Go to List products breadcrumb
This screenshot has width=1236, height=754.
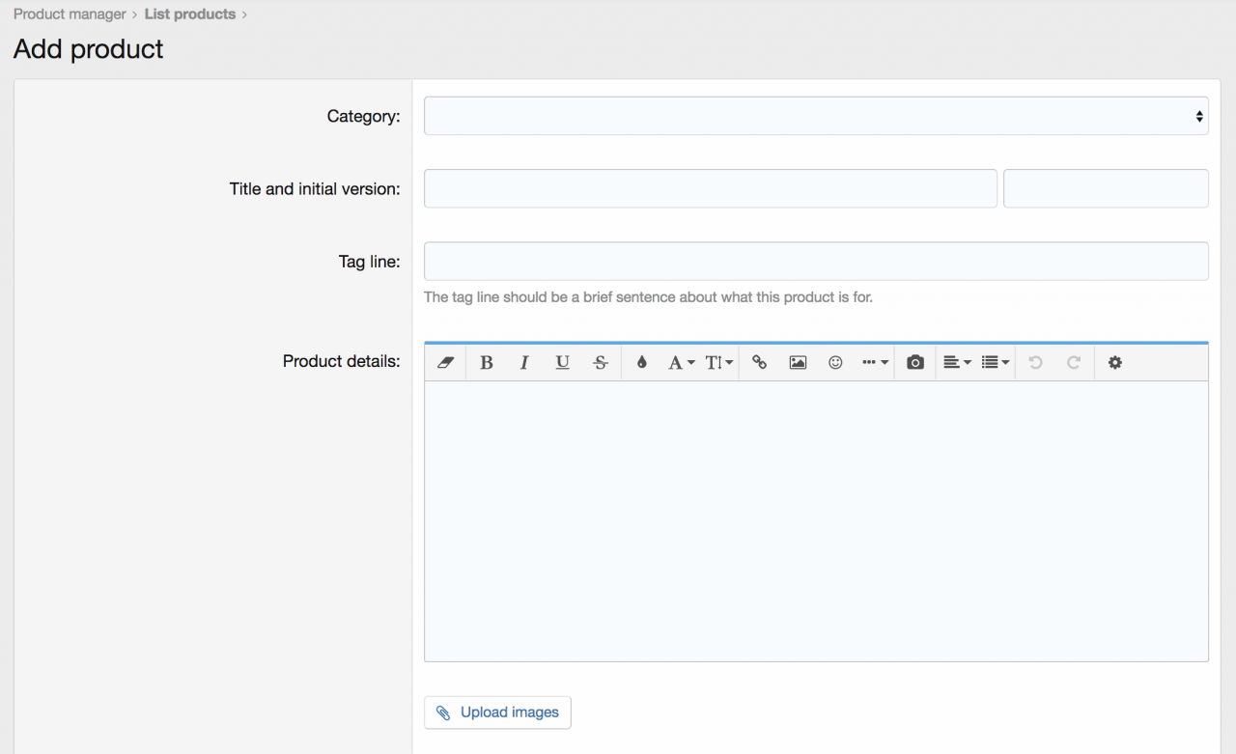click(x=190, y=14)
